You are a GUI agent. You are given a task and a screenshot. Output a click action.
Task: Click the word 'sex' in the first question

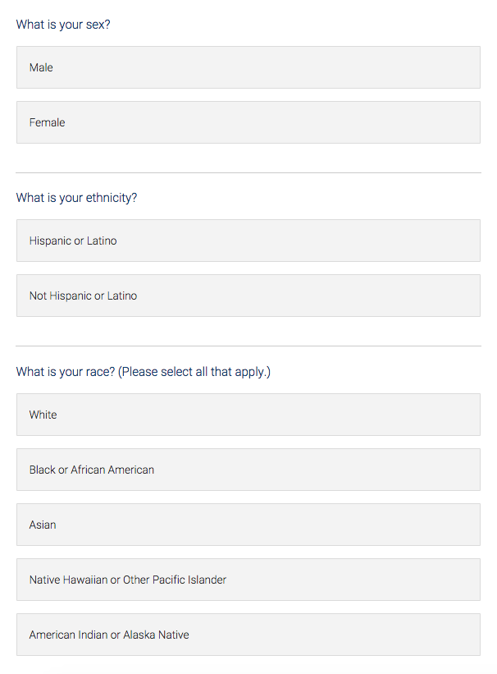tap(98, 25)
